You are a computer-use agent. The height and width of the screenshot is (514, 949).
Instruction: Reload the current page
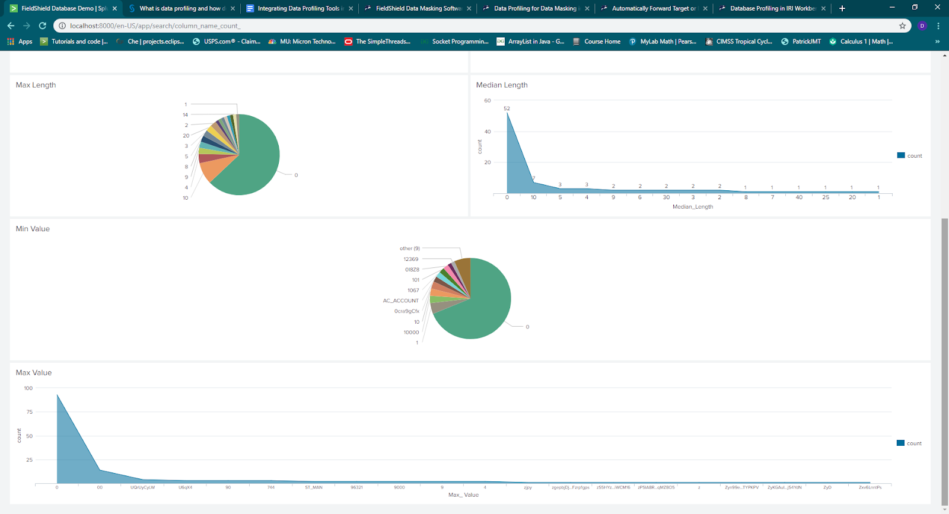tap(43, 25)
